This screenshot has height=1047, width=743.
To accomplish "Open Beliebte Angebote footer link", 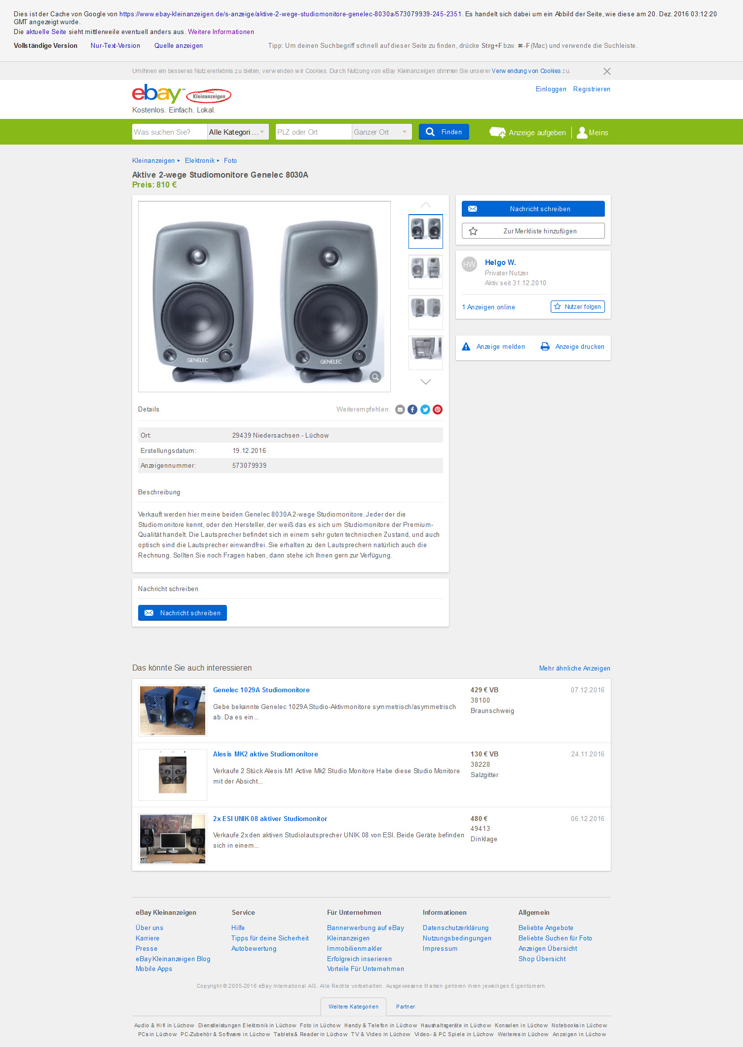I will click(546, 928).
